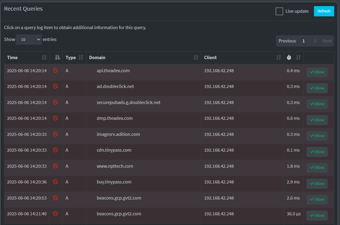Sort by the status column icon

click(x=57, y=57)
